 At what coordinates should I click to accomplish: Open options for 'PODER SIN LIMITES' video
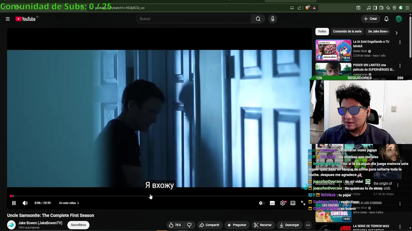[400, 66]
